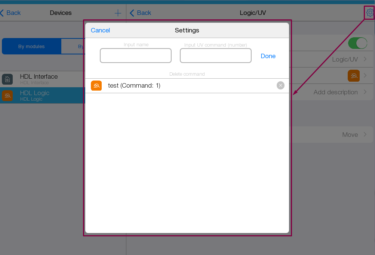The width and height of the screenshot is (375, 255).
Task: Go back from the Logic/UV screen
Action: (141, 13)
